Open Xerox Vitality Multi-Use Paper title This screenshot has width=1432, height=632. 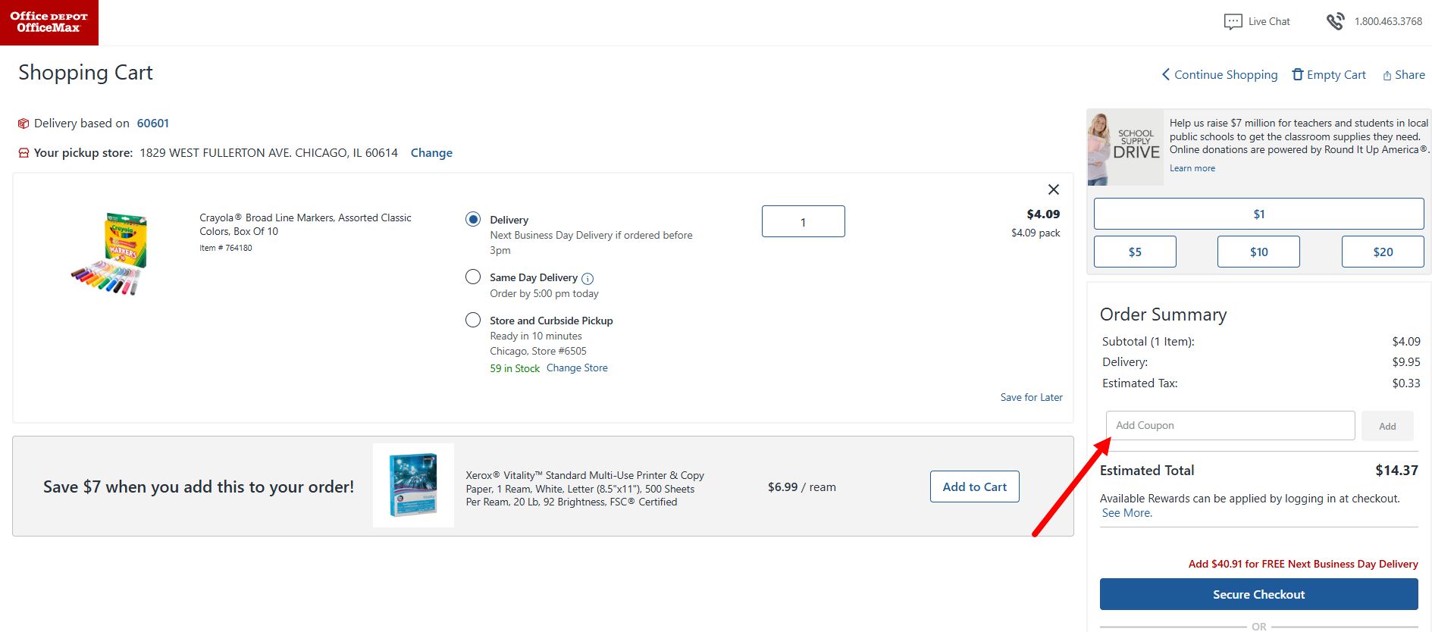[x=584, y=489]
